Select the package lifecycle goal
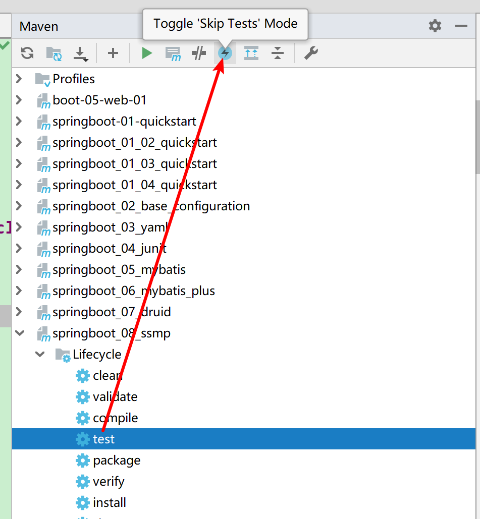 click(116, 460)
